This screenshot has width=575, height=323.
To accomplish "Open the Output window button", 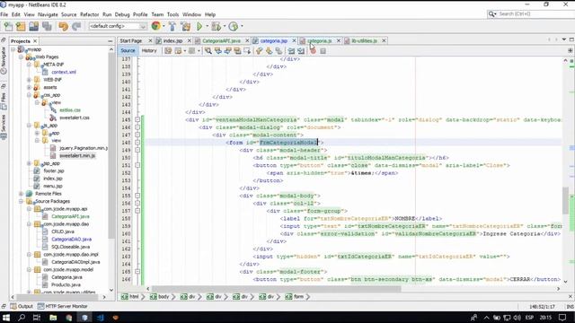I will (x=22, y=306).
